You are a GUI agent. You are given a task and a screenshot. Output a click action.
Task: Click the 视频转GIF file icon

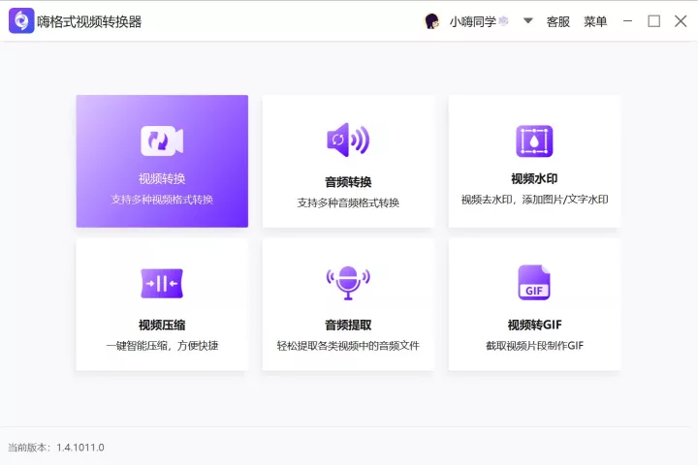point(534,283)
